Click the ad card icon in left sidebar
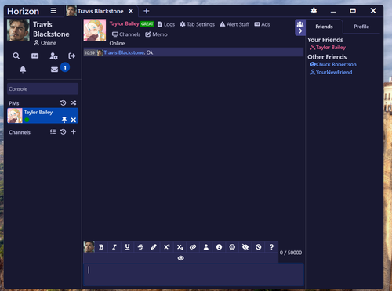The height and width of the screenshot is (291, 392). 34,56
